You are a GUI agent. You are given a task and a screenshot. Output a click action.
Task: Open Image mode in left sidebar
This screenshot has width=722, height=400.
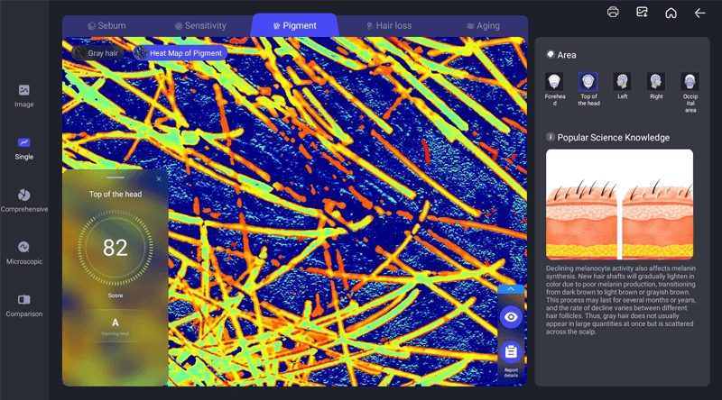(x=24, y=95)
